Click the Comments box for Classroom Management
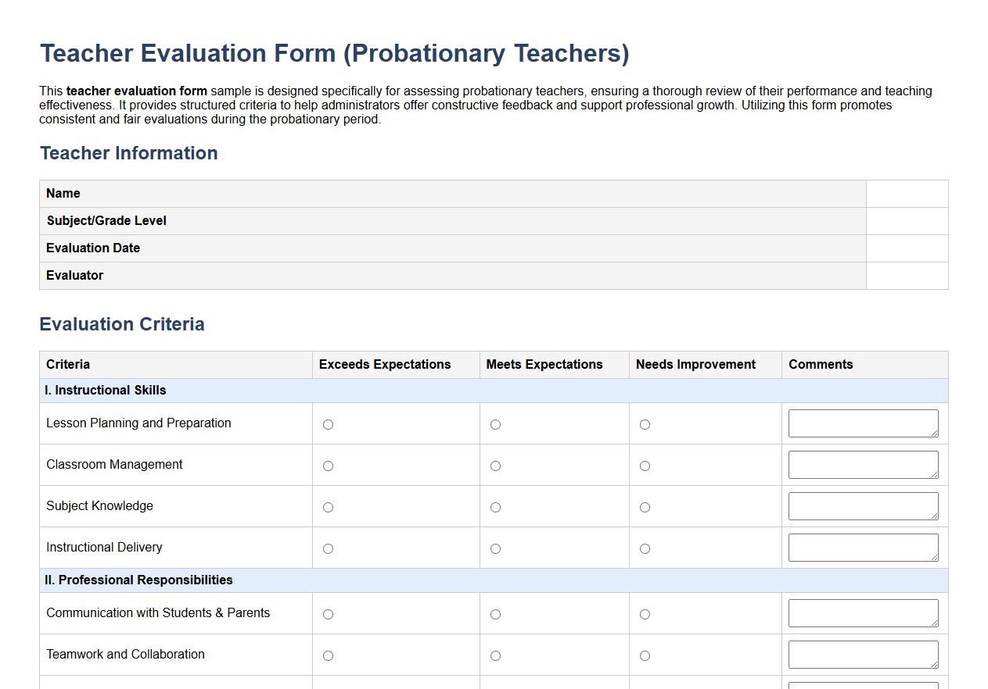Image resolution: width=988 pixels, height=689 pixels. tap(862, 464)
